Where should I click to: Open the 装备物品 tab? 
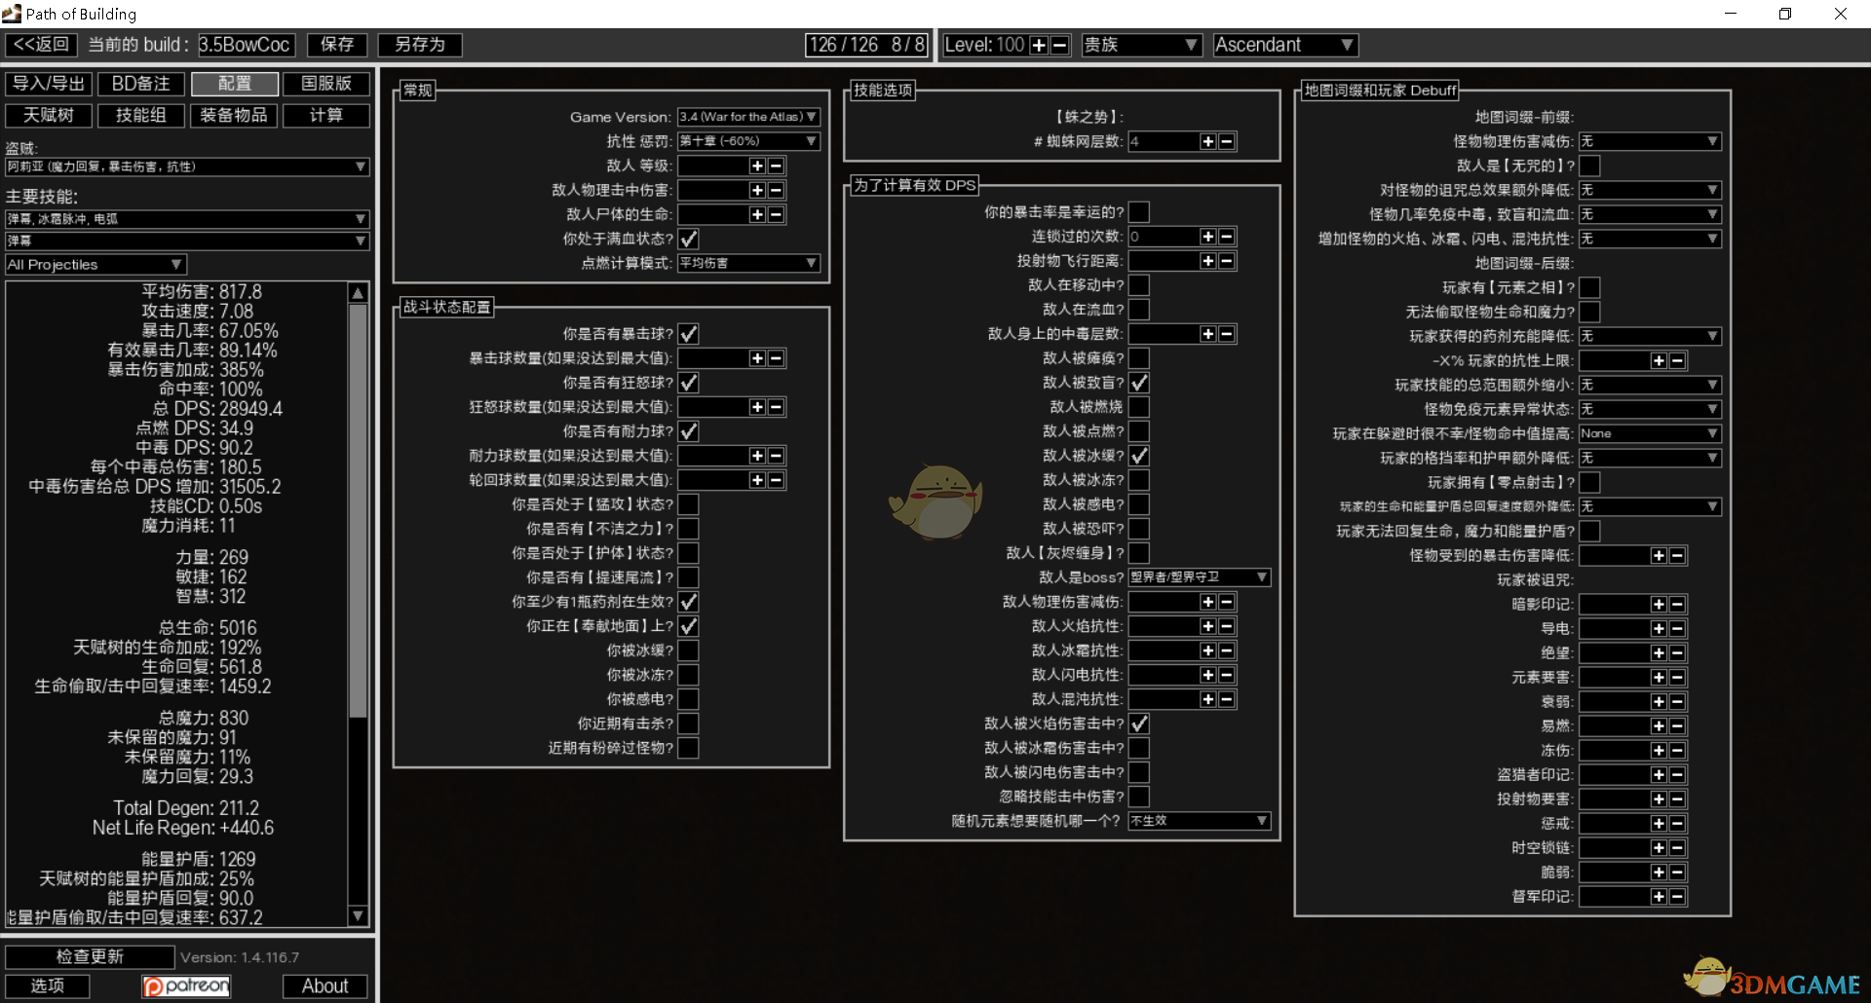234,116
